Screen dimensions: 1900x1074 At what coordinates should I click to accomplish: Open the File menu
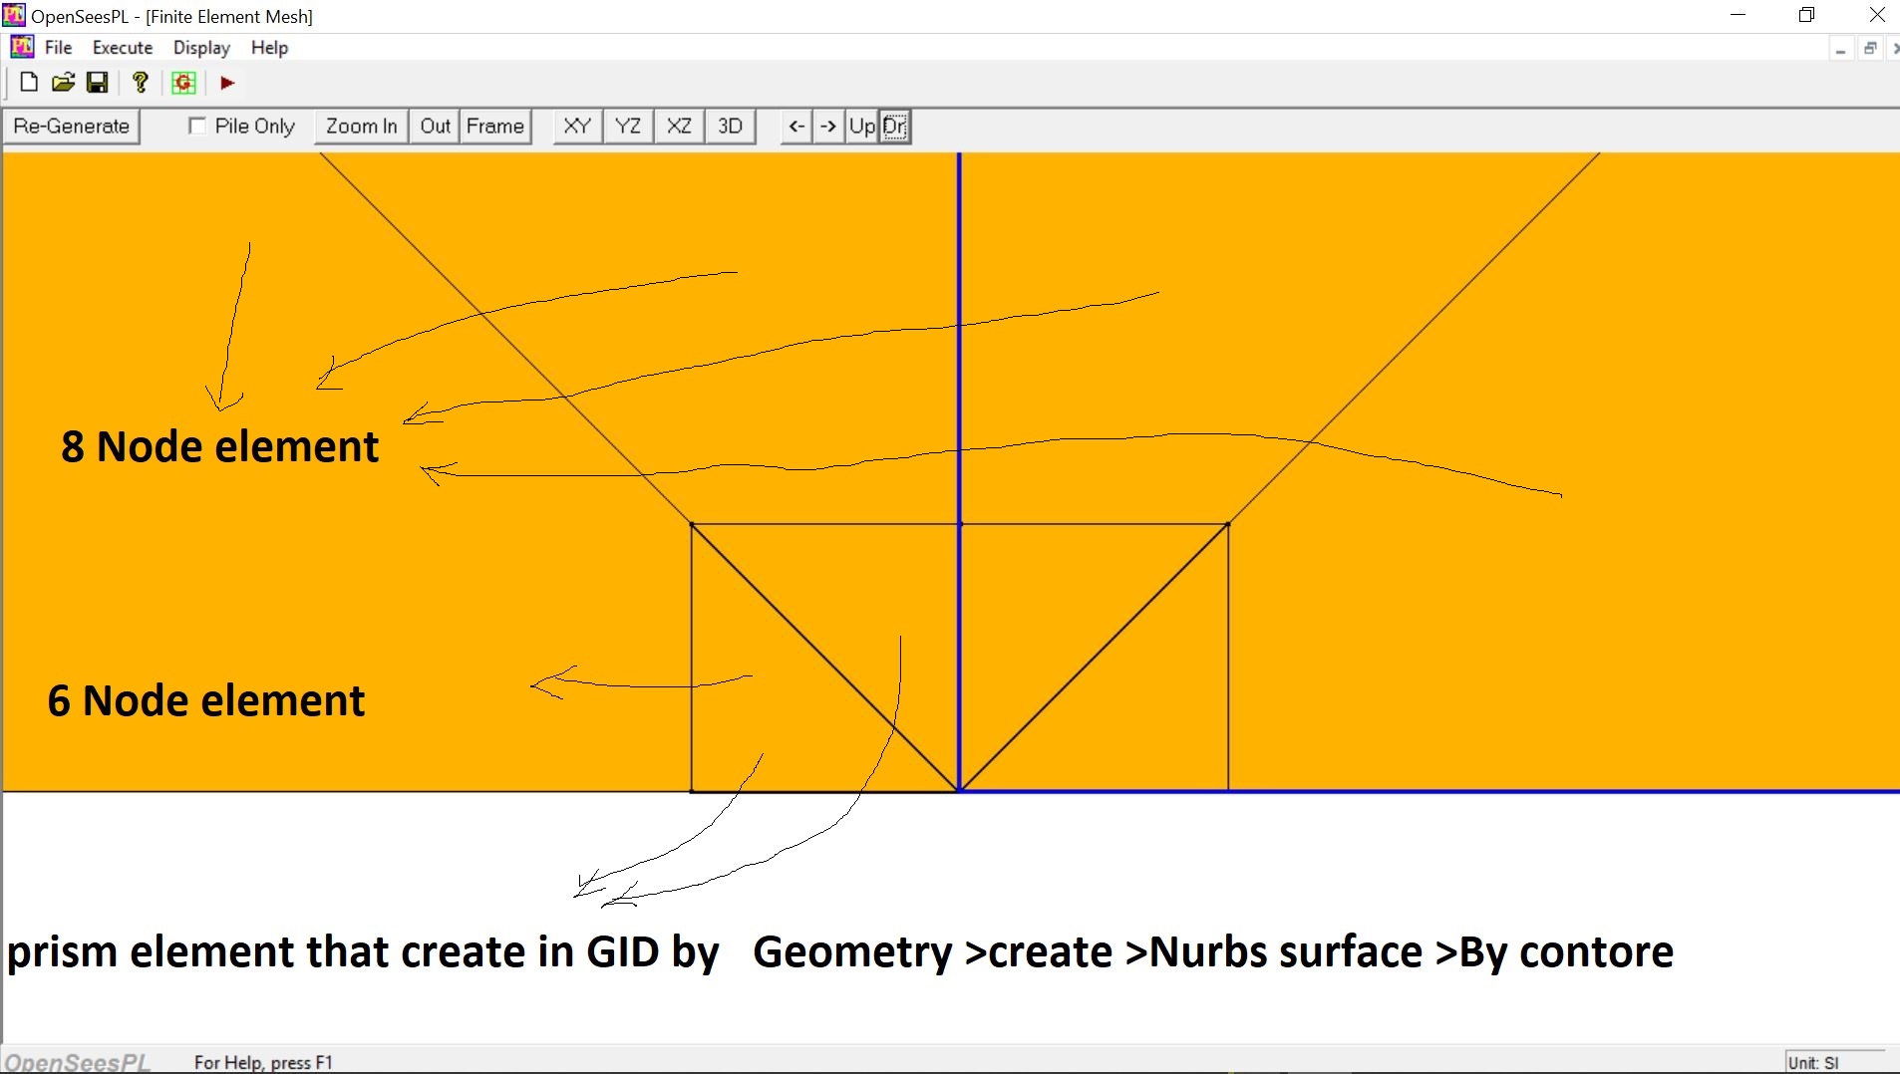coord(58,47)
